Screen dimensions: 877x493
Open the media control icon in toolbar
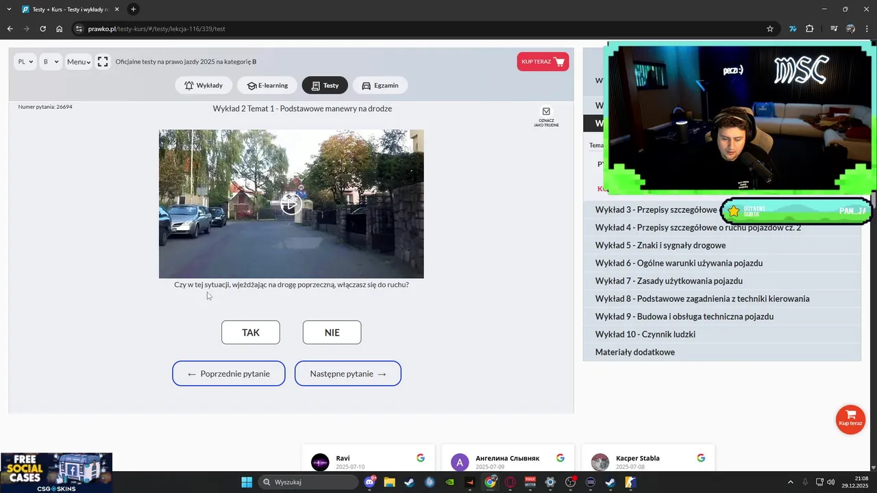[834, 29]
